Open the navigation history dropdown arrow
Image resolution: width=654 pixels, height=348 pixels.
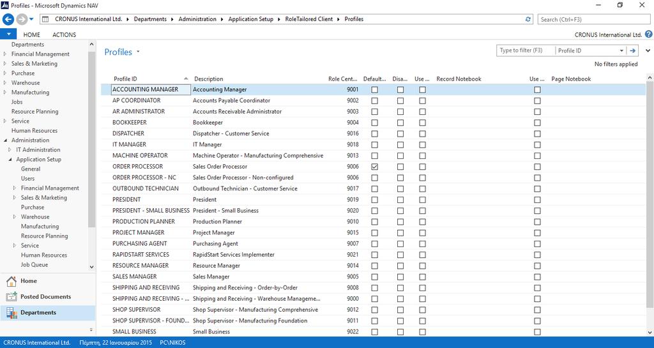pyautogui.click(x=31, y=19)
